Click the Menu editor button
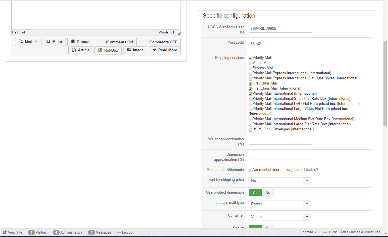Viewport: 388px width, 237px height. click(54, 42)
